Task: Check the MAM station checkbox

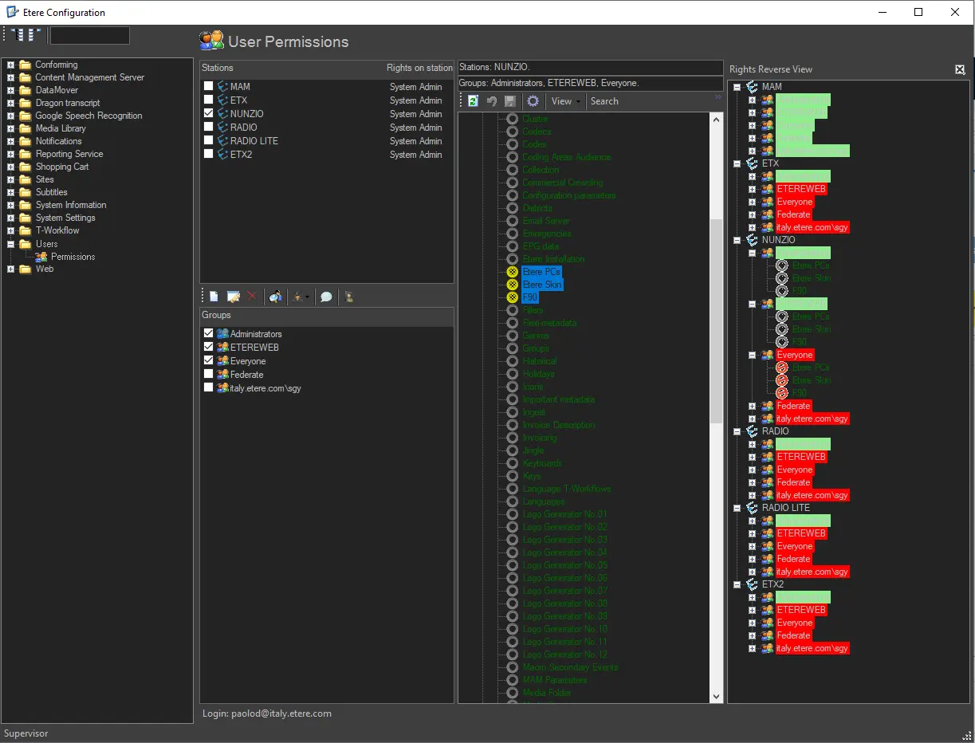Action: pos(209,86)
